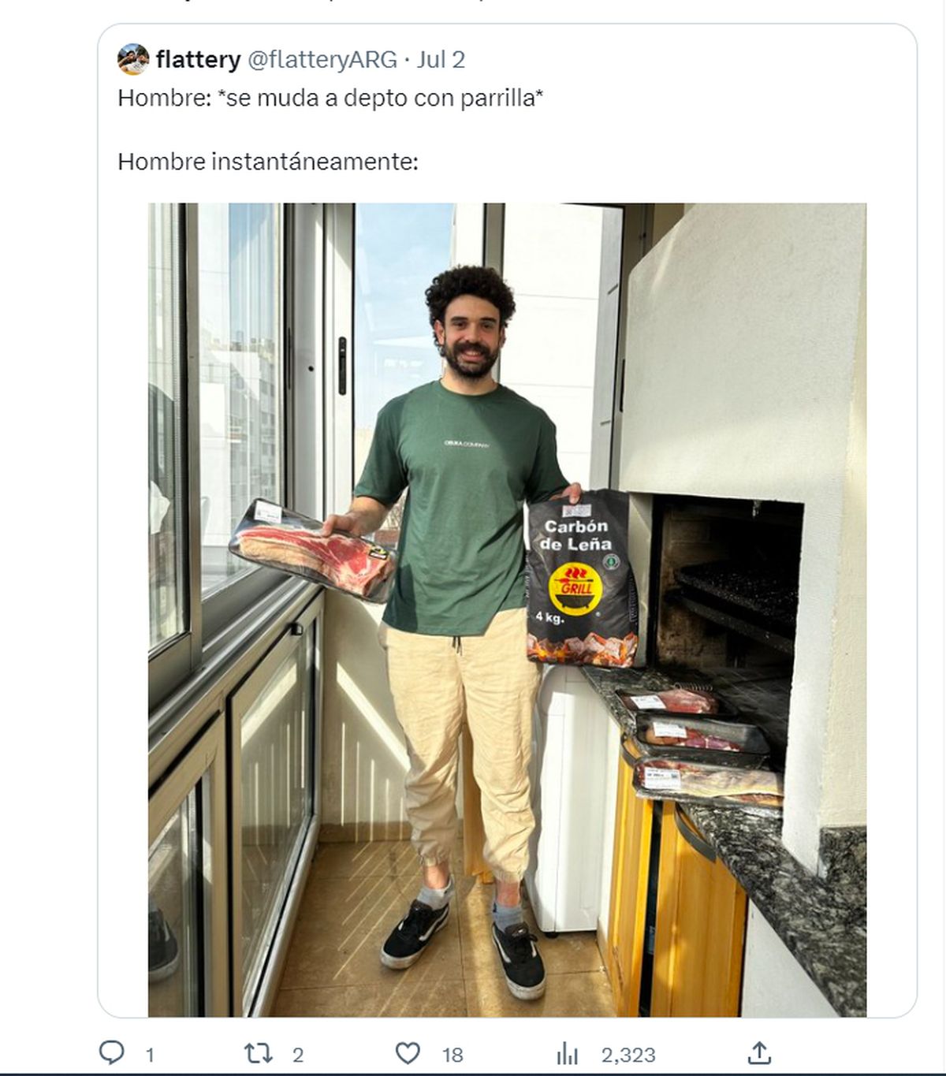This screenshot has height=1076, width=946.
Task: Open the flattery display name link
Action: [x=199, y=59]
